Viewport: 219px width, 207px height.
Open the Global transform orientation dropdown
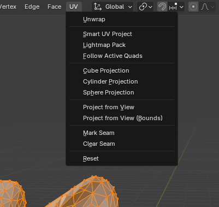(113, 7)
